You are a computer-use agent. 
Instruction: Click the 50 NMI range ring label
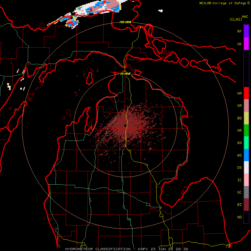[x=125, y=74]
